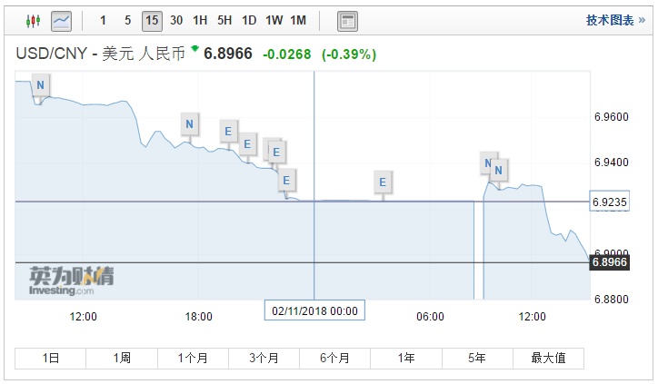Open the 技术图表 link
Viewport: 658px width, 384px height.
(x=609, y=20)
